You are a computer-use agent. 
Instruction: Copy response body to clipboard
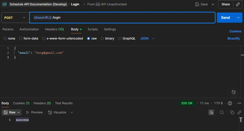point(232,112)
